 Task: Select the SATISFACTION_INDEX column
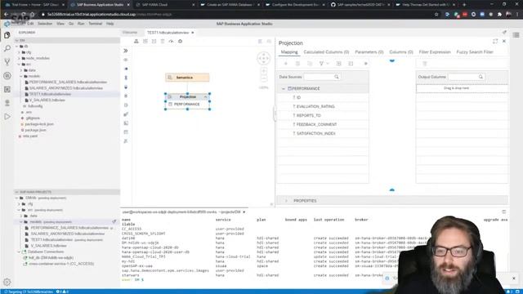(x=316, y=133)
